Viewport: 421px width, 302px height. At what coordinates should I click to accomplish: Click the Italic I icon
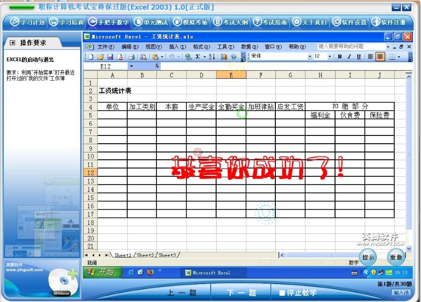(x=349, y=56)
